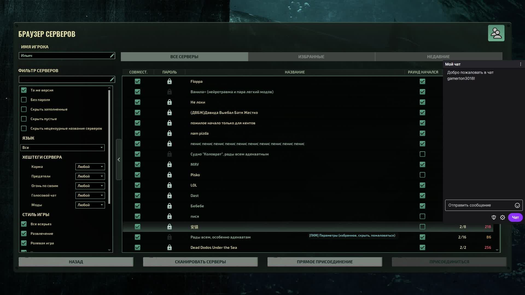This screenshot has height=295, width=525.
Task: Click the pencil icon in player name field
Action: pyautogui.click(x=112, y=56)
